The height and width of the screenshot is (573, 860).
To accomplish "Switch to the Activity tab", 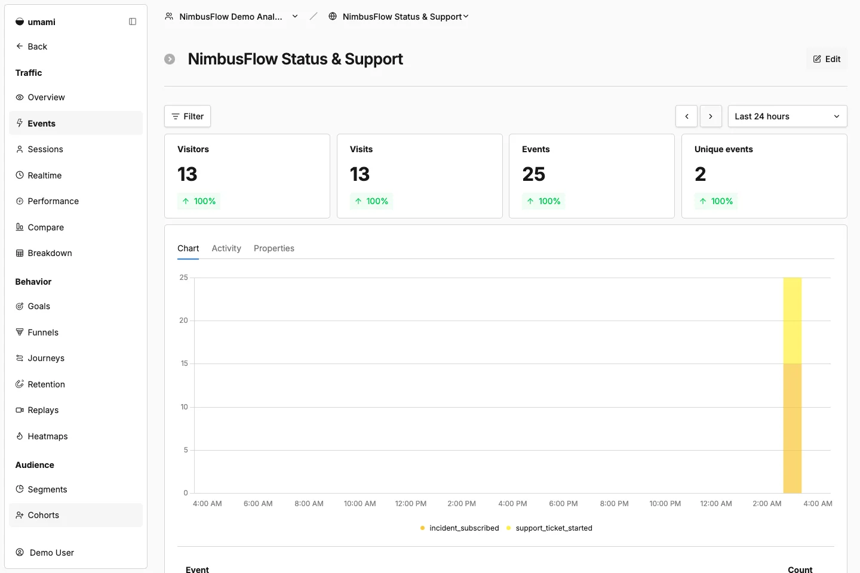I will tap(226, 248).
